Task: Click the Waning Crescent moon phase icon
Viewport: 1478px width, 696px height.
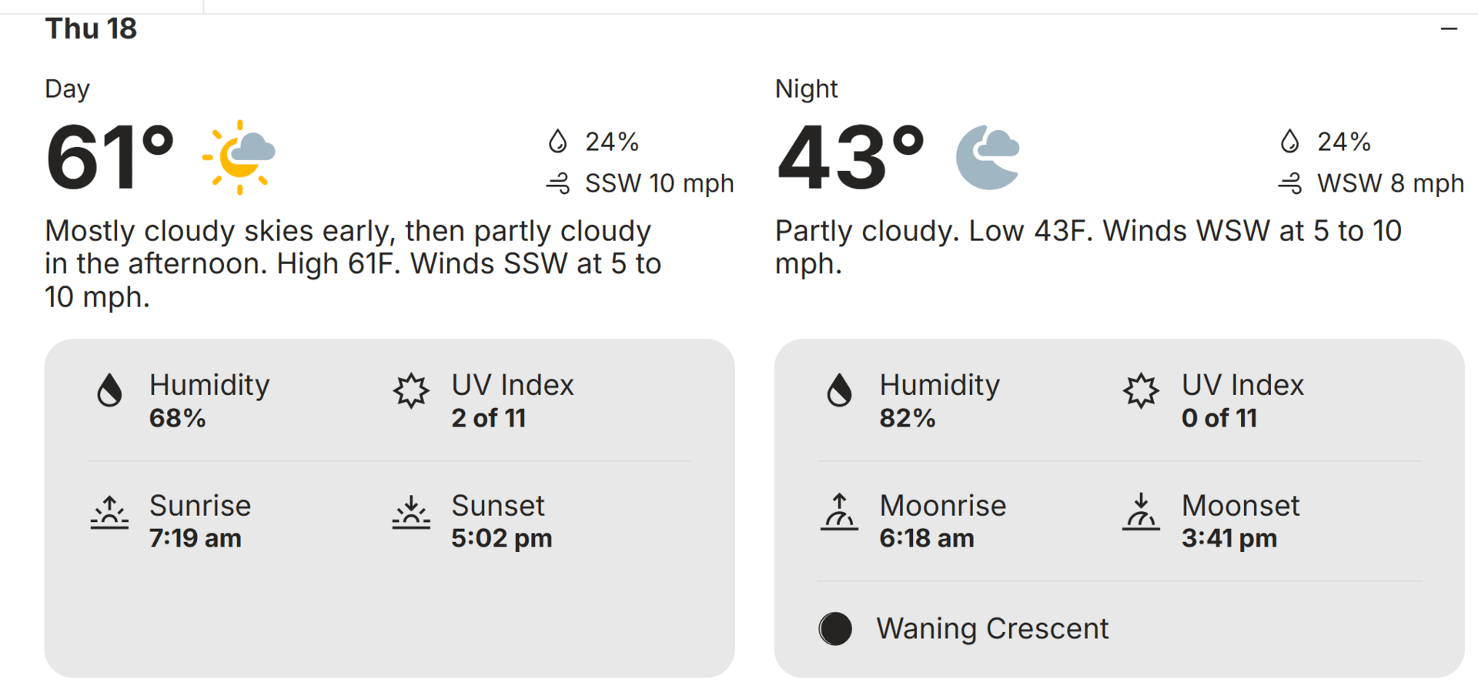Action: 835,628
